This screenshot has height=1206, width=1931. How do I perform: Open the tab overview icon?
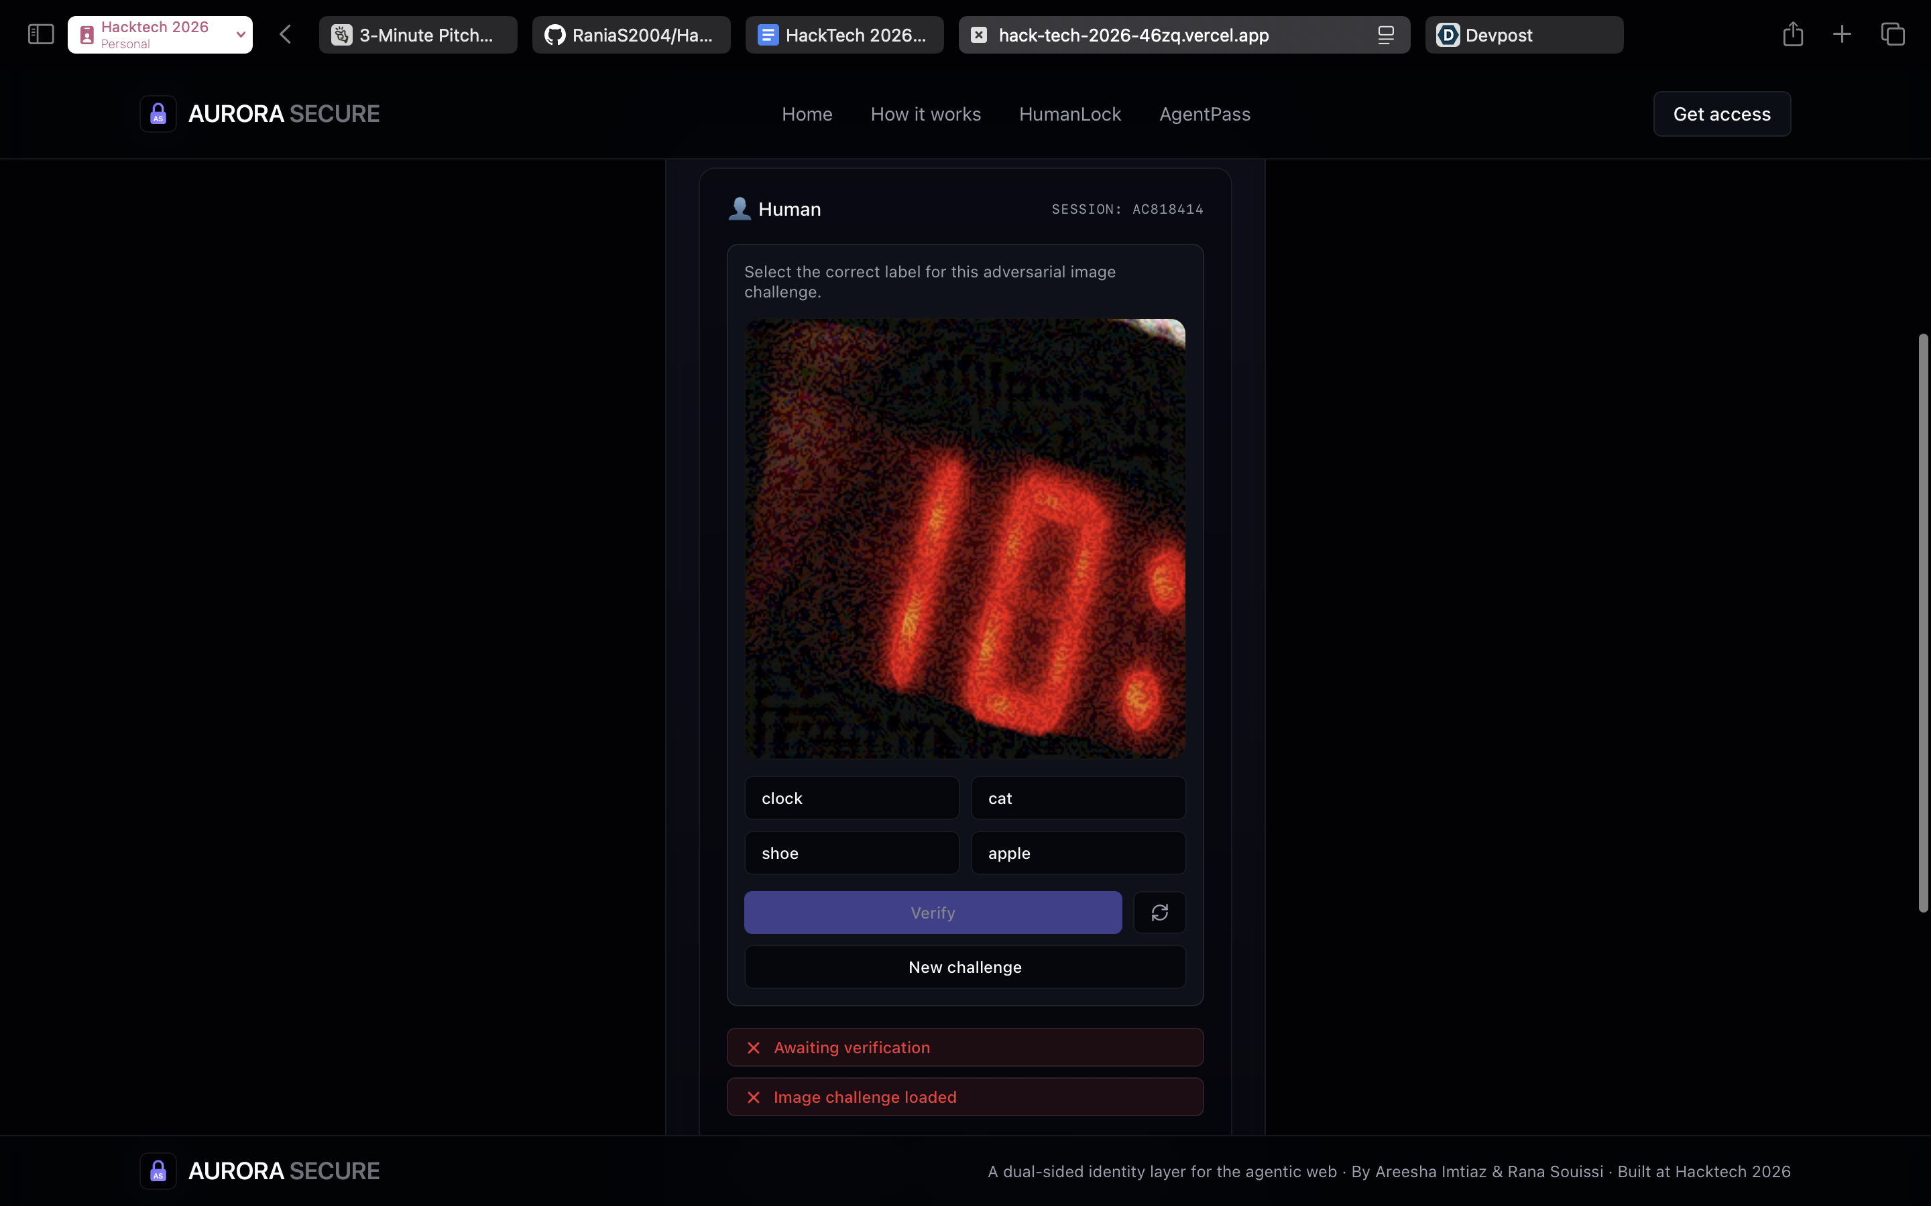tap(1893, 34)
